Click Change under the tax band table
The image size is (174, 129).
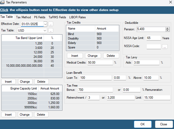click(25, 82)
